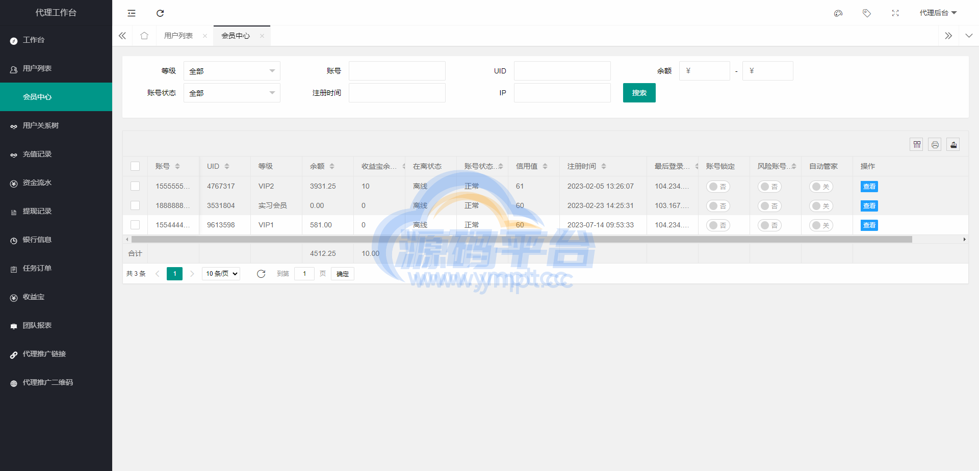The height and width of the screenshot is (471, 979).
Task: Sort by 信用值 column arrows
Action: (x=545, y=166)
